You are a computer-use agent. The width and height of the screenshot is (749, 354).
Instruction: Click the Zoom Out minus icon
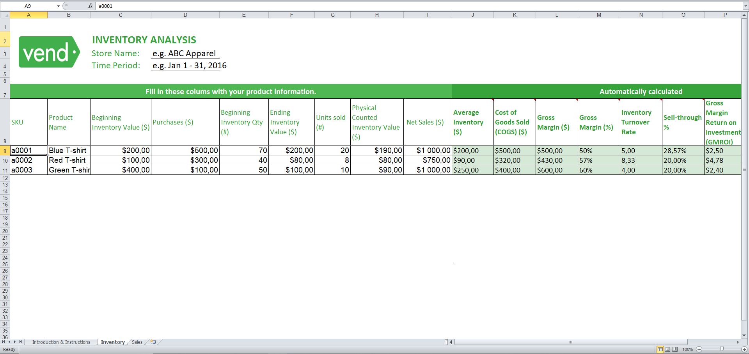pyautogui.click(x=699, y=350)
